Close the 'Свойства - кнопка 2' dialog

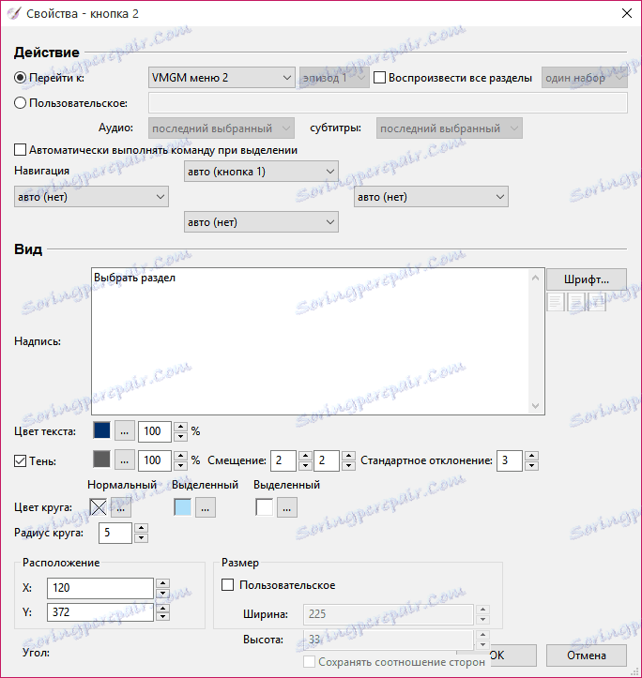[x=627, y=13]
